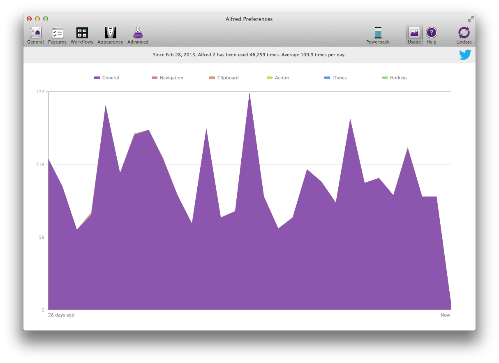
Task: Close the Alfred Preferences window
Action: (x=29, y=19)
